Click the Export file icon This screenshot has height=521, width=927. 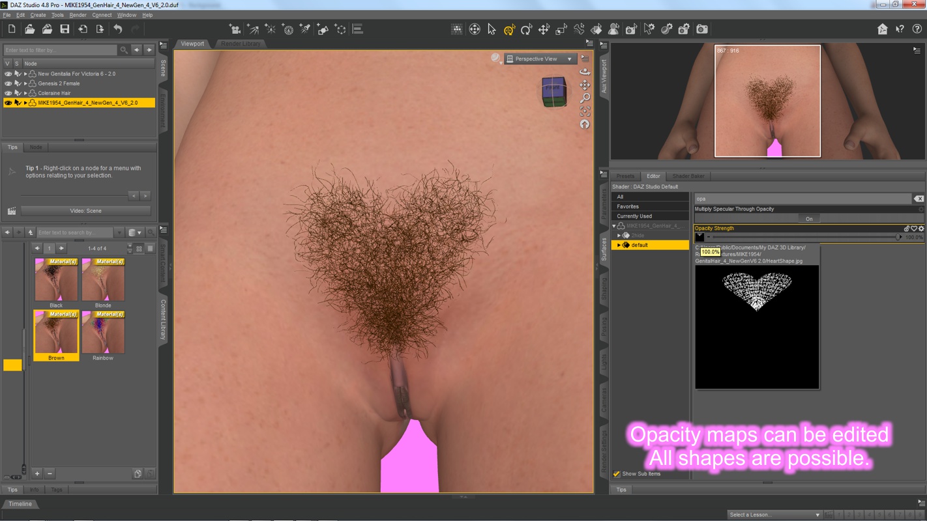[x=100, y=29]
